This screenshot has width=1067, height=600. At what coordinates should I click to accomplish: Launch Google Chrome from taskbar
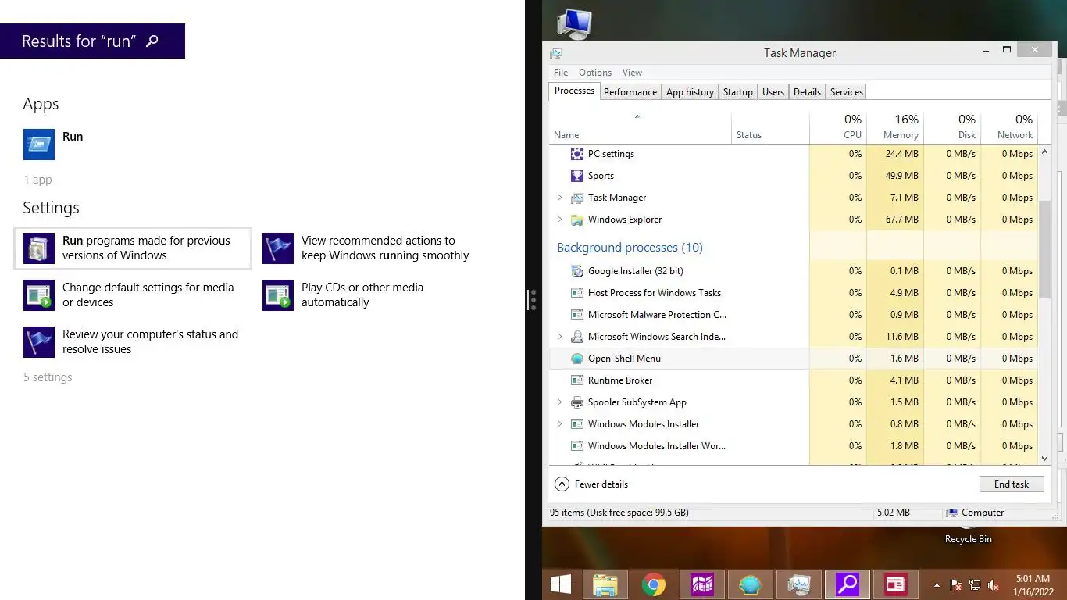(654, 584)
